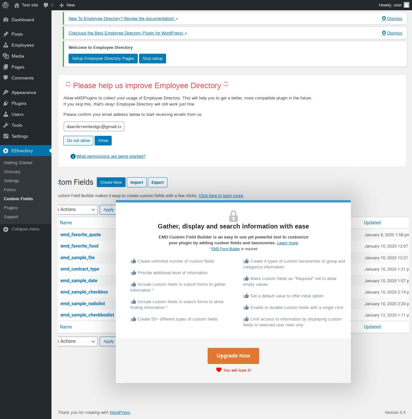Click the Employees person icon

pyautogui.click(x=6, y=45)
